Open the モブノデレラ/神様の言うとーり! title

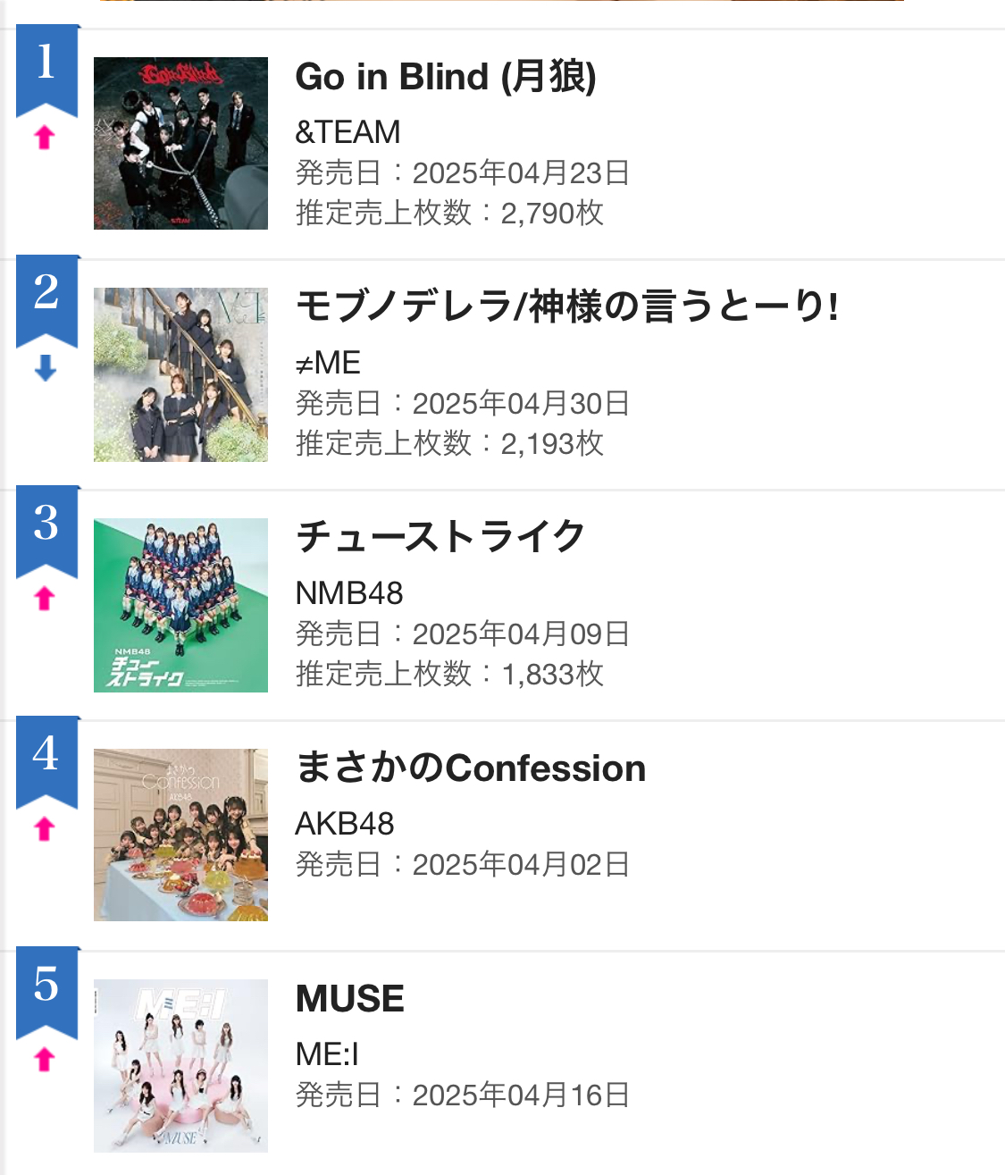567,306
